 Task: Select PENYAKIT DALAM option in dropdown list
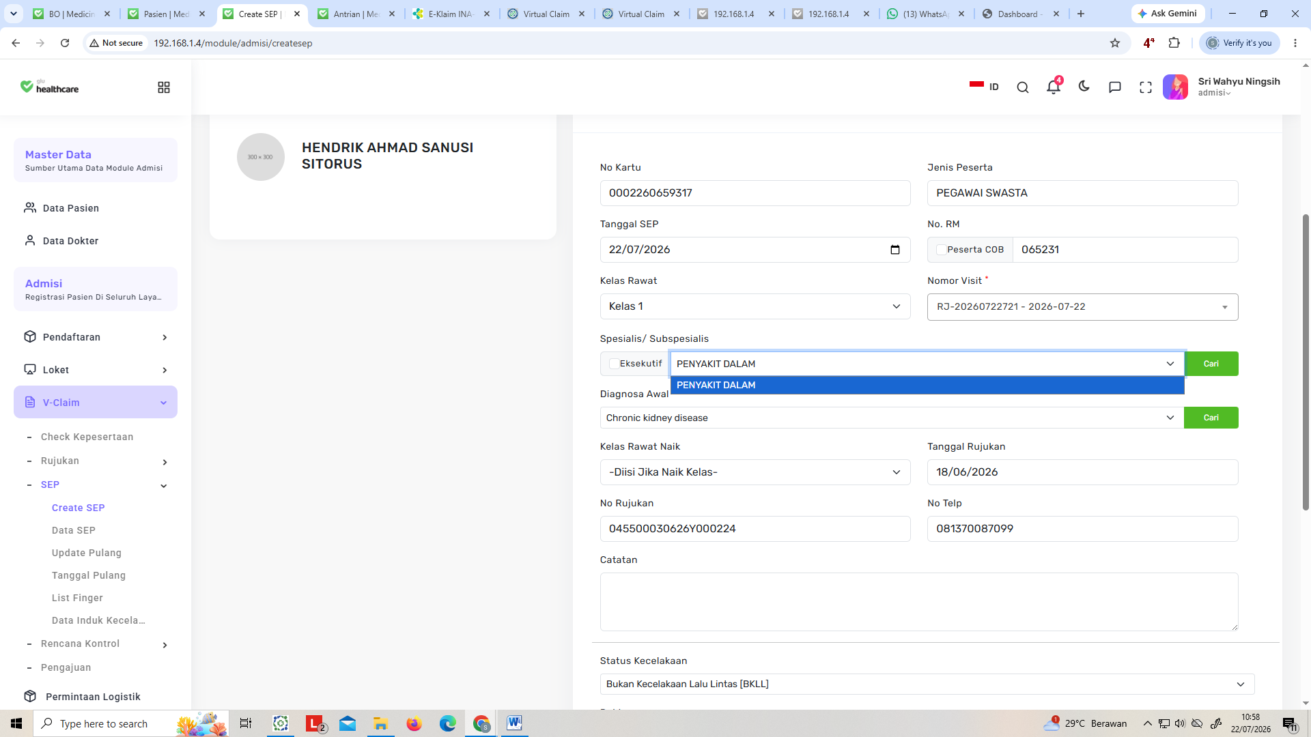[x=927, y=385]
